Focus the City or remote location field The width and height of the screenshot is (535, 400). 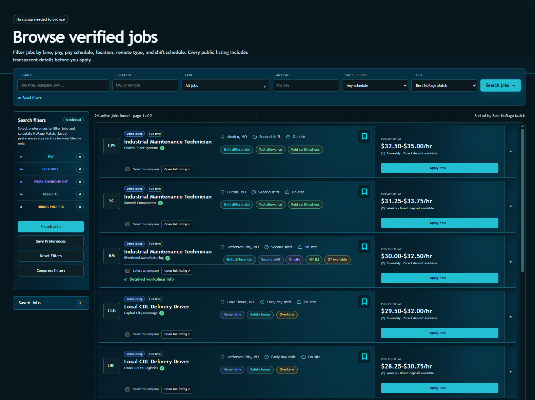(x=145, y=85)
